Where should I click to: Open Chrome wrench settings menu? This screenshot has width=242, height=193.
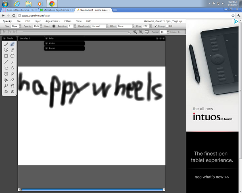point(239,16)
